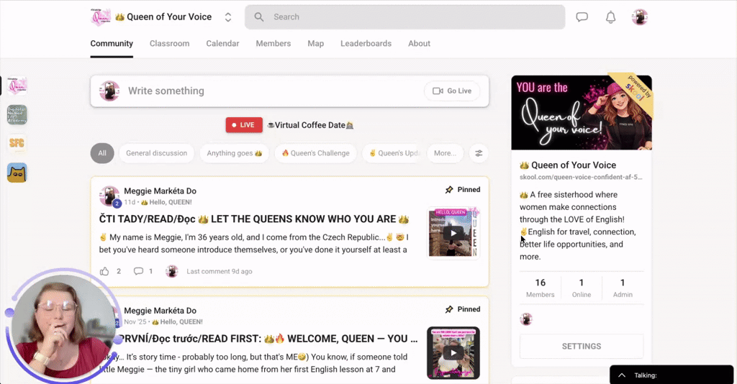Filter posts by General discussion

[156, 153]
